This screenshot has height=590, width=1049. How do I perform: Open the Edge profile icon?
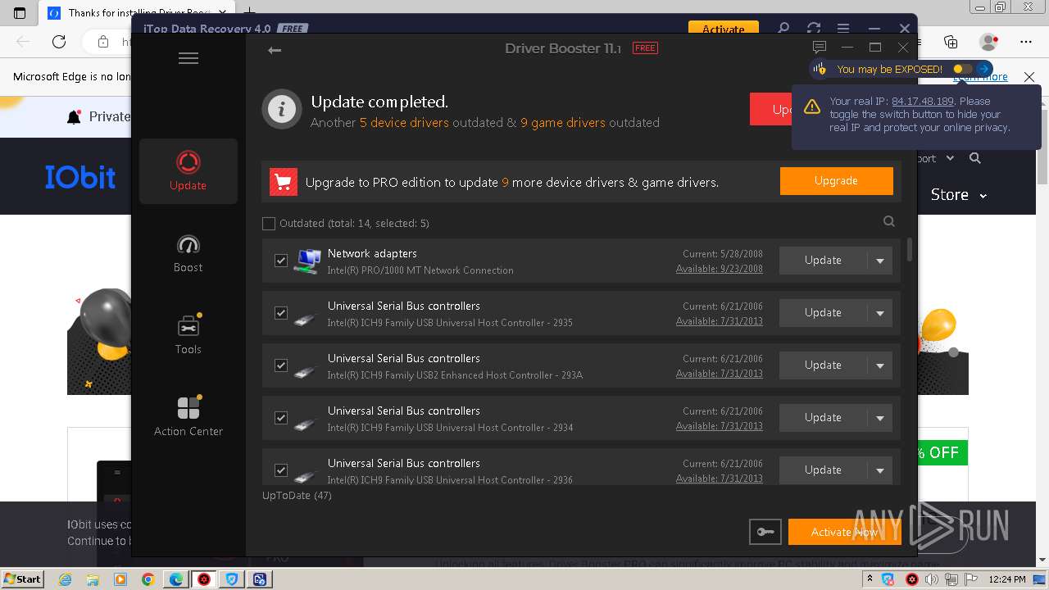(989, 42)
